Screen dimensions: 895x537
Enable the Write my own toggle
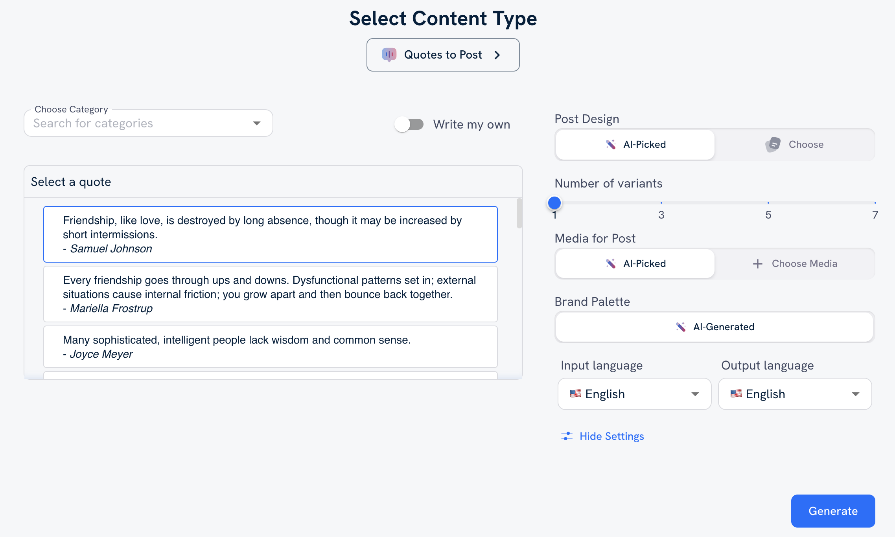[x=409, y=124]
